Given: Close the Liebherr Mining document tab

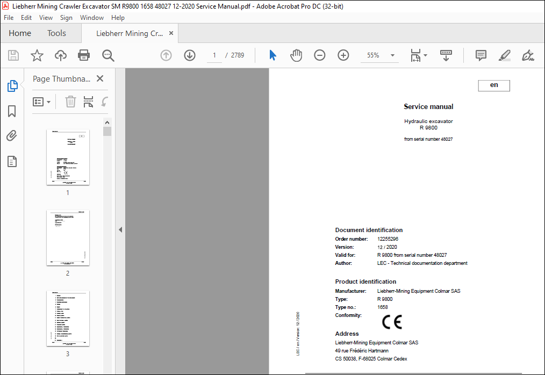Looking at the screenshot, I should [x=171, y=33].
